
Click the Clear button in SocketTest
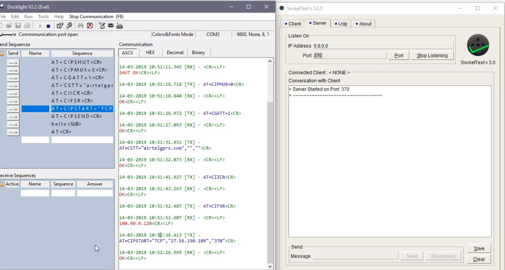[x=479, y=259]
